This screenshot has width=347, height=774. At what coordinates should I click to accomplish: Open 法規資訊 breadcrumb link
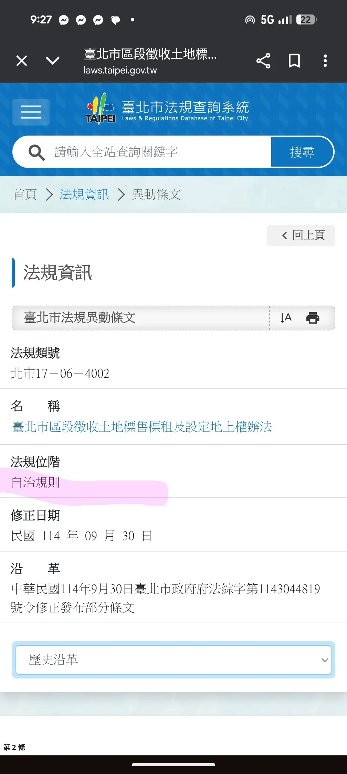[x=84, y=195]
